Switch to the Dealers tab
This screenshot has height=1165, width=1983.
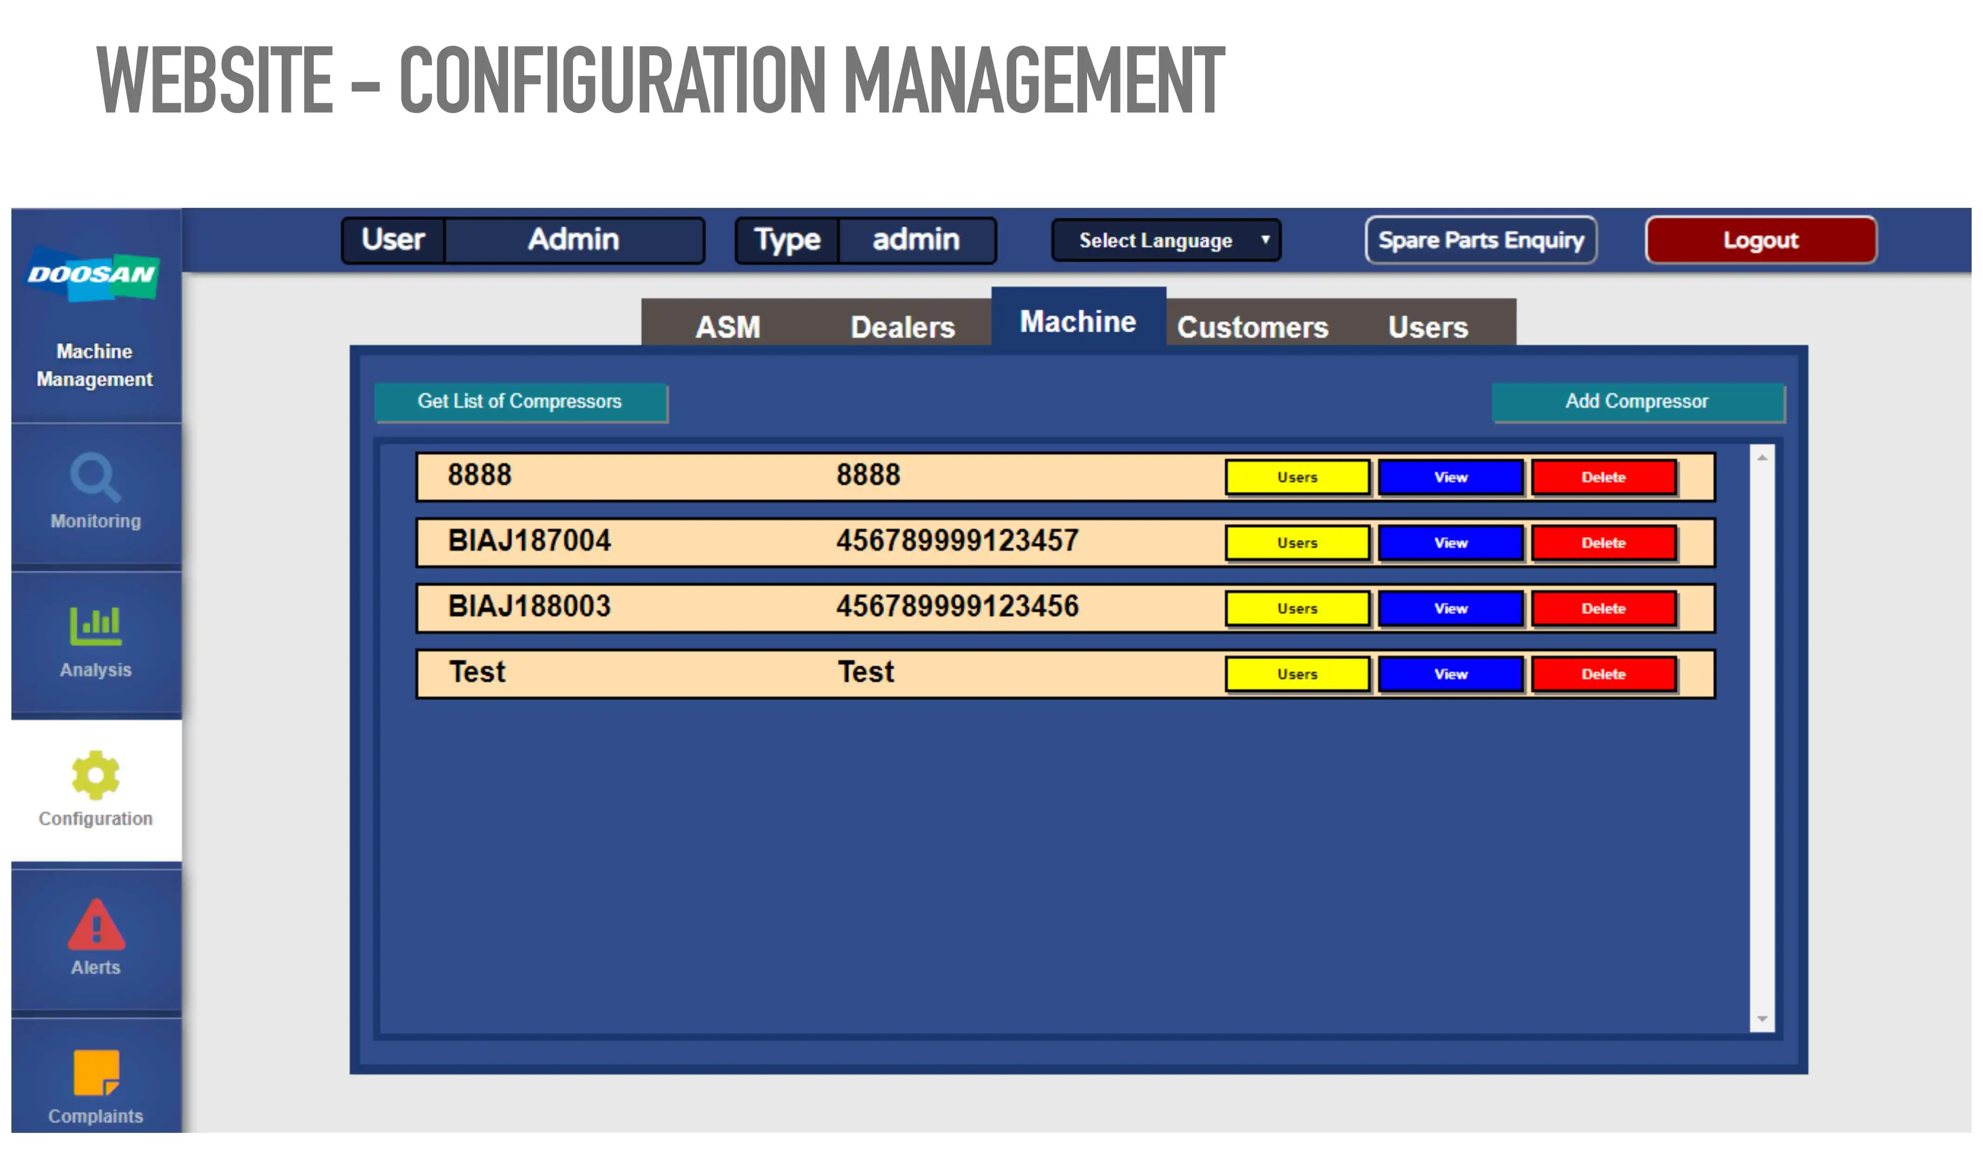[903, 327]
